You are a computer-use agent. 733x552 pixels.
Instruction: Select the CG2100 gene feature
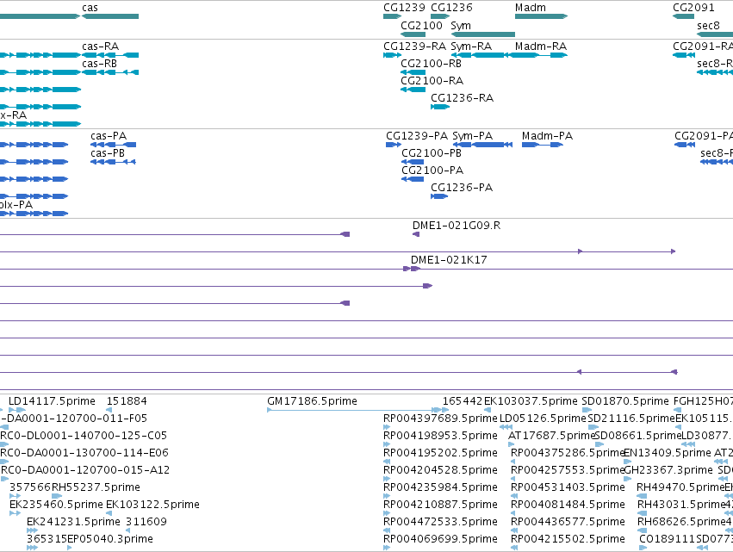(x=413, y=34)
